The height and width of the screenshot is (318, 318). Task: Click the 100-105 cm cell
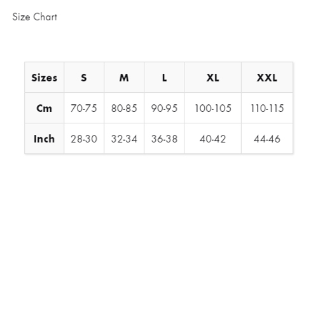(213, 108)
